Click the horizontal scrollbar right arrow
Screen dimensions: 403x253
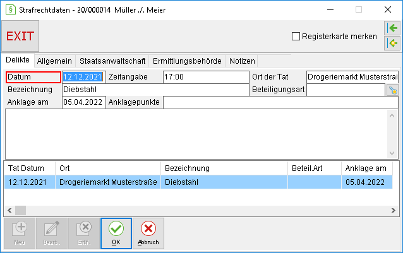394,210
